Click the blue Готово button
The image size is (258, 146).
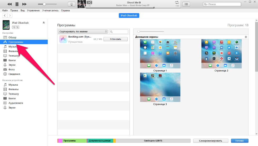tap(239, 141)
